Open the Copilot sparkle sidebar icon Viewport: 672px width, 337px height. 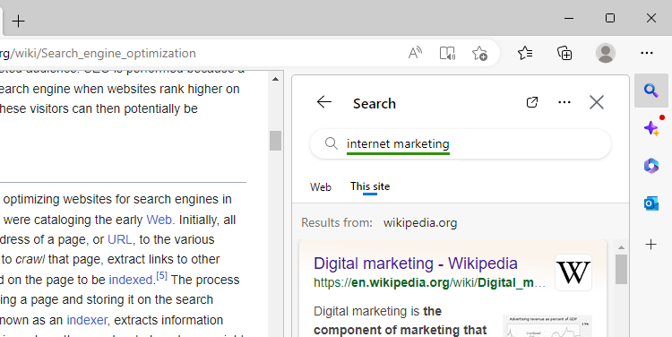coord(651,127)
